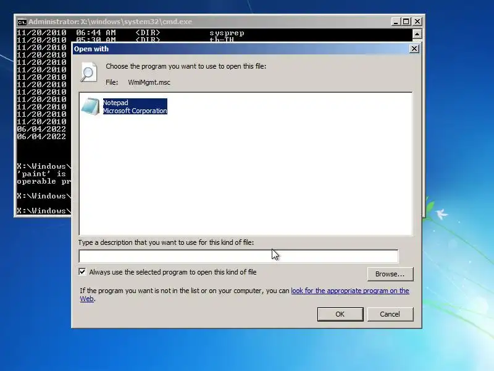Click the magnifier file icon in dialog header

tap(89, 72)
